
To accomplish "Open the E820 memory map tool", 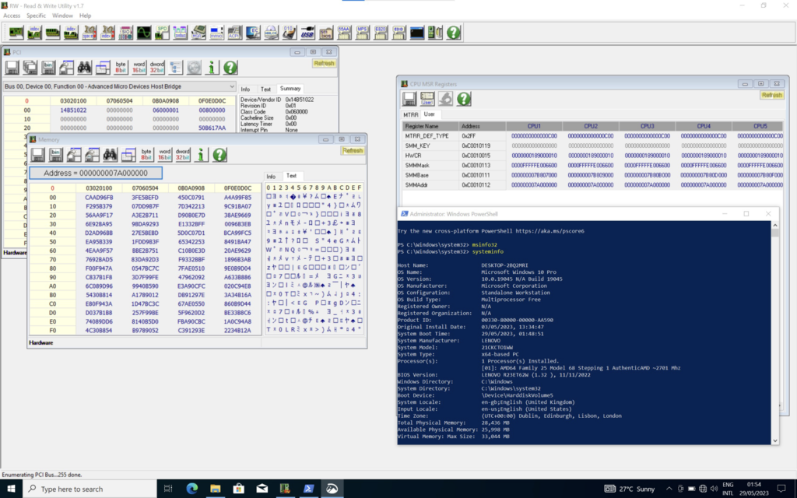I will pyautogui.click(x=381, y=33).
